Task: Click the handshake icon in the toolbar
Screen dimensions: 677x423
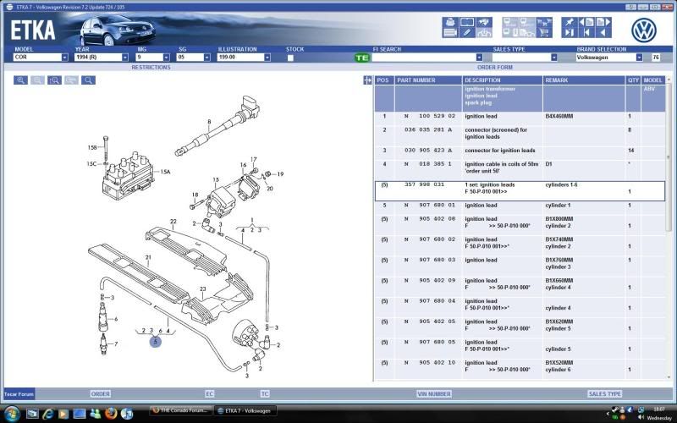Action: pos(485,21)
